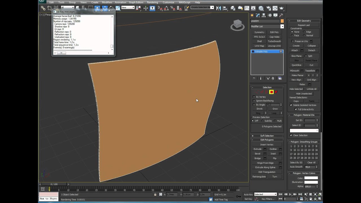Open the Material Editor icon
This screenshot has width=361, height=203.
[261, 8]
